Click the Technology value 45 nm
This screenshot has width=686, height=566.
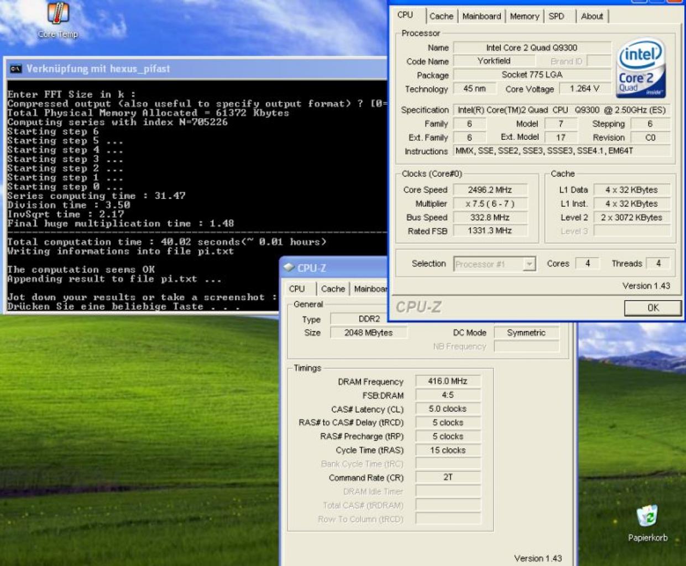[x=474, y=88]
